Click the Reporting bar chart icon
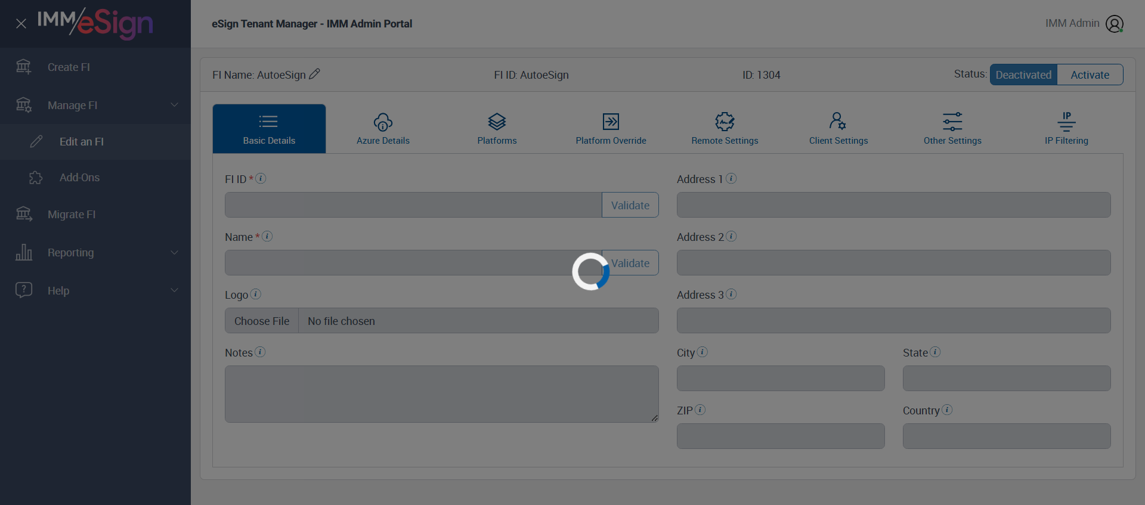 (x=24, y=252)
